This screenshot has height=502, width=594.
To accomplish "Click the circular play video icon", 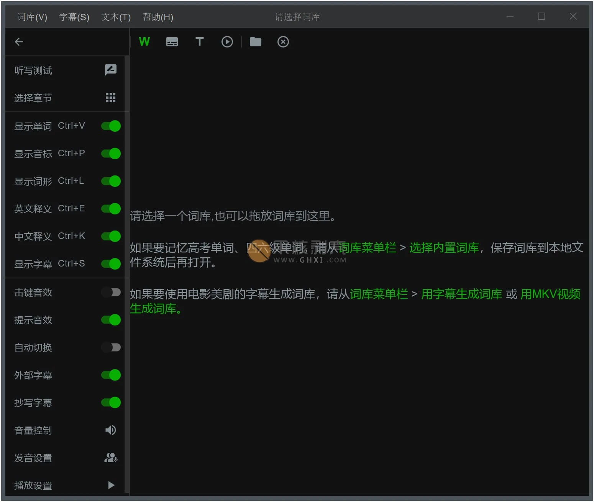I will pos(227,42).
